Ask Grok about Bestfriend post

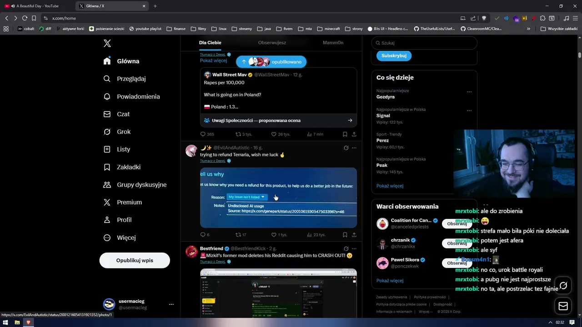click(346, 248)
